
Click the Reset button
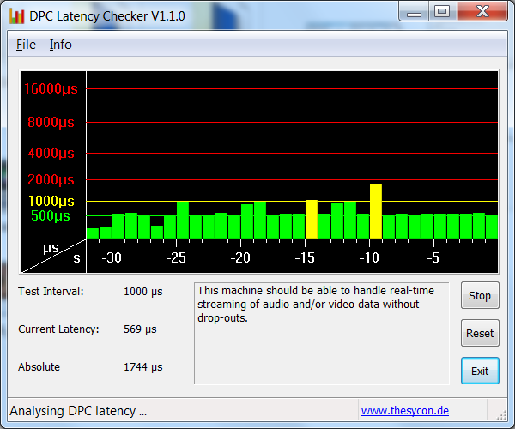480,333
